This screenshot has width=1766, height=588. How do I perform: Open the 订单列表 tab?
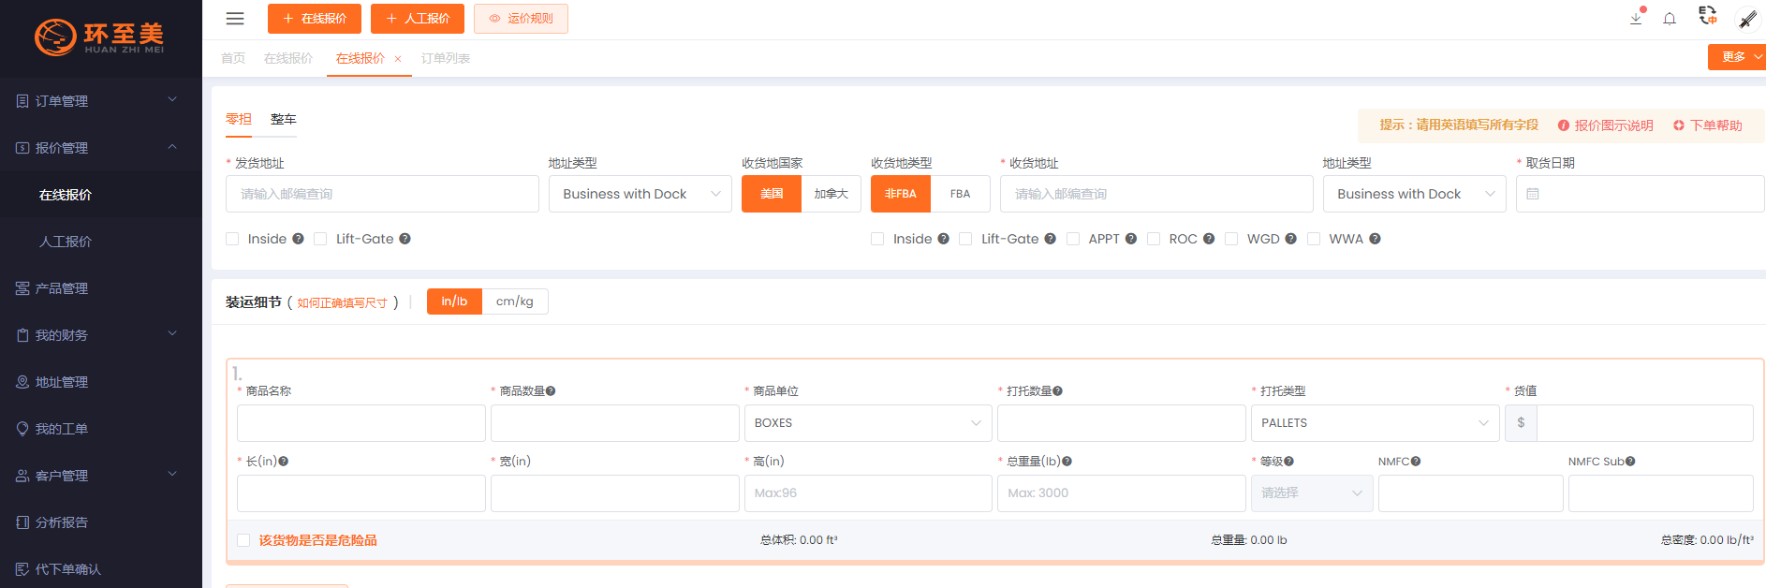point(445,58)
